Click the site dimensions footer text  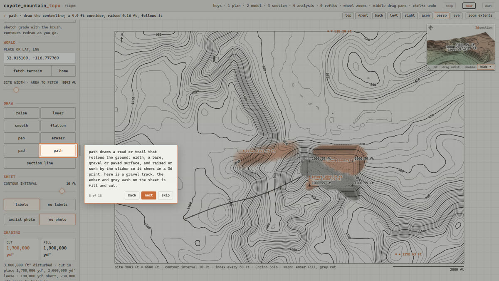pos(225,267)
